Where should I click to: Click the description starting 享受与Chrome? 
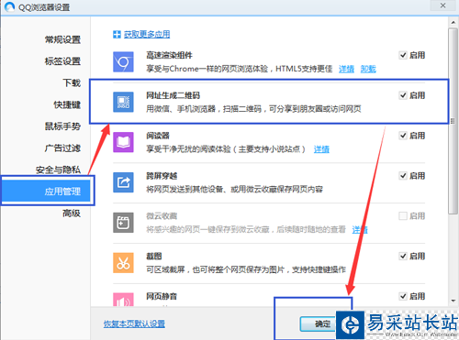click(x=240, y=69)
